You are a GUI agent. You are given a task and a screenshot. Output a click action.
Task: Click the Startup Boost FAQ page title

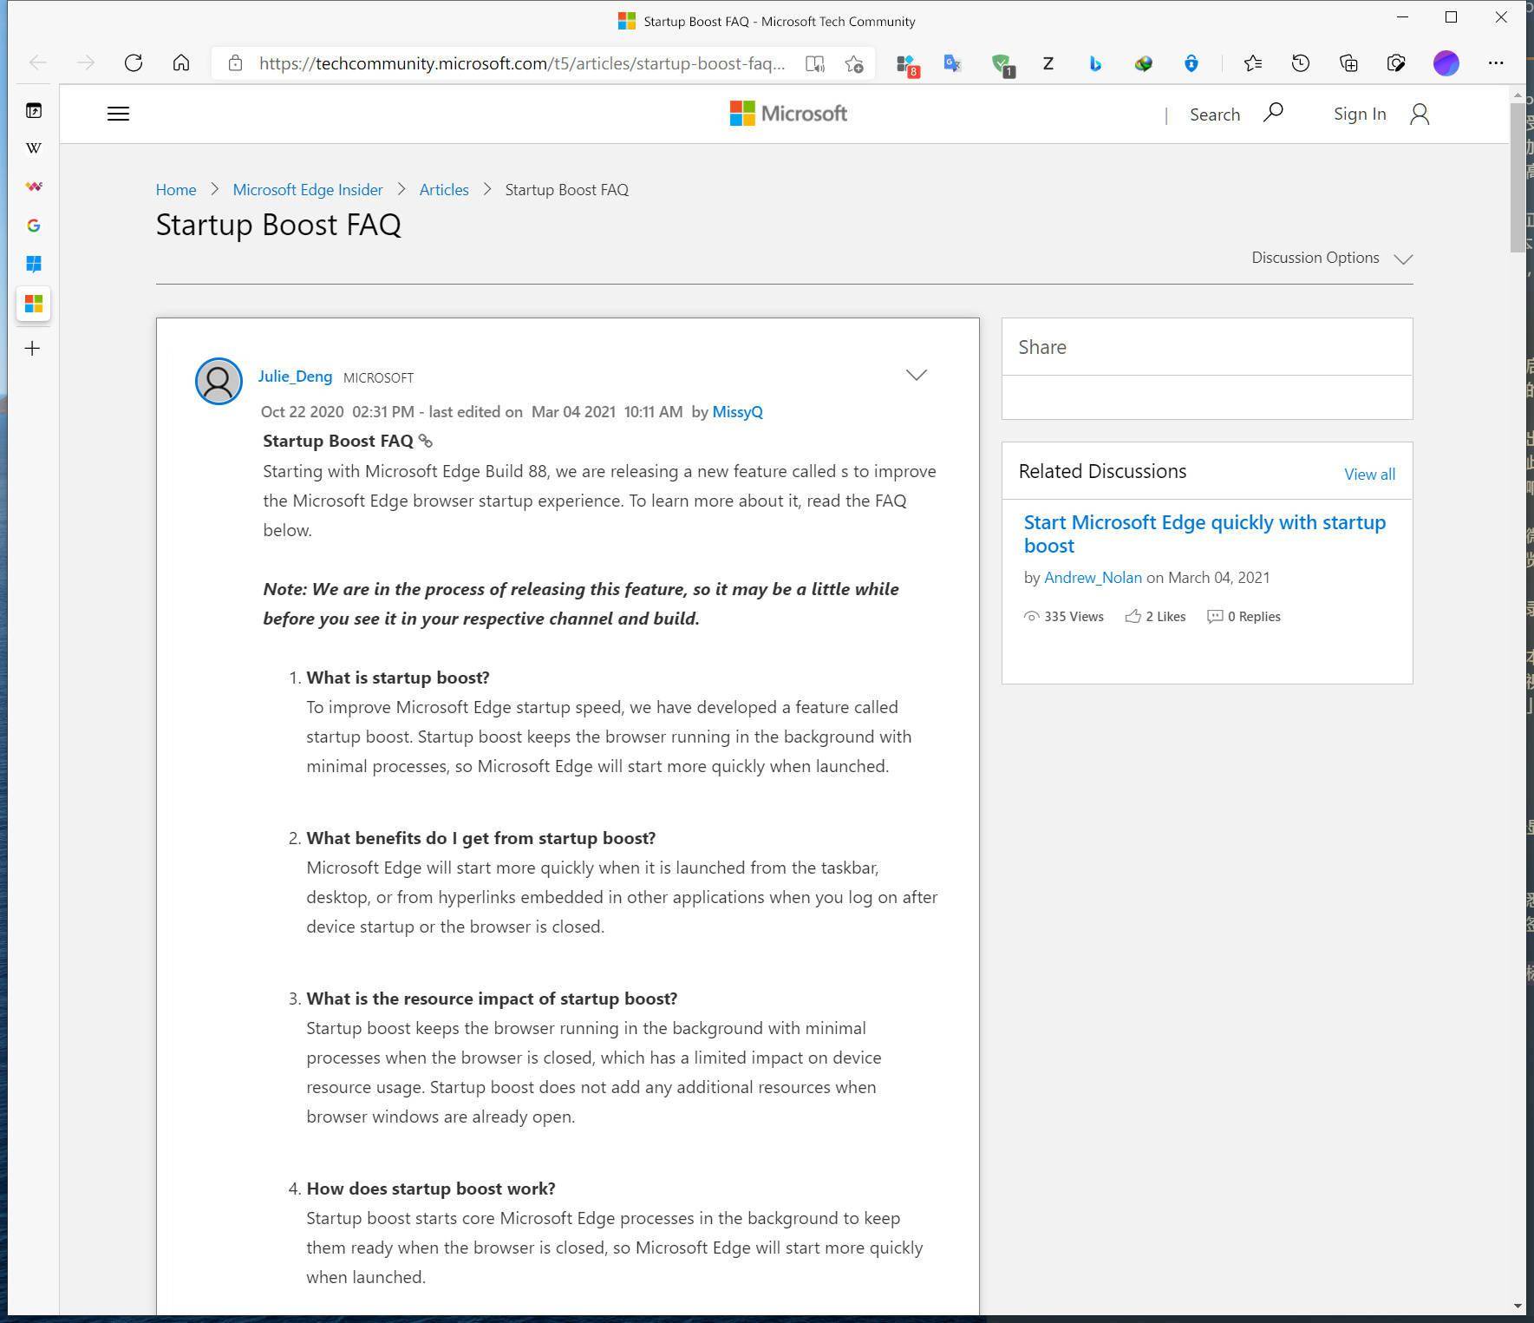[x=278, y=225]
